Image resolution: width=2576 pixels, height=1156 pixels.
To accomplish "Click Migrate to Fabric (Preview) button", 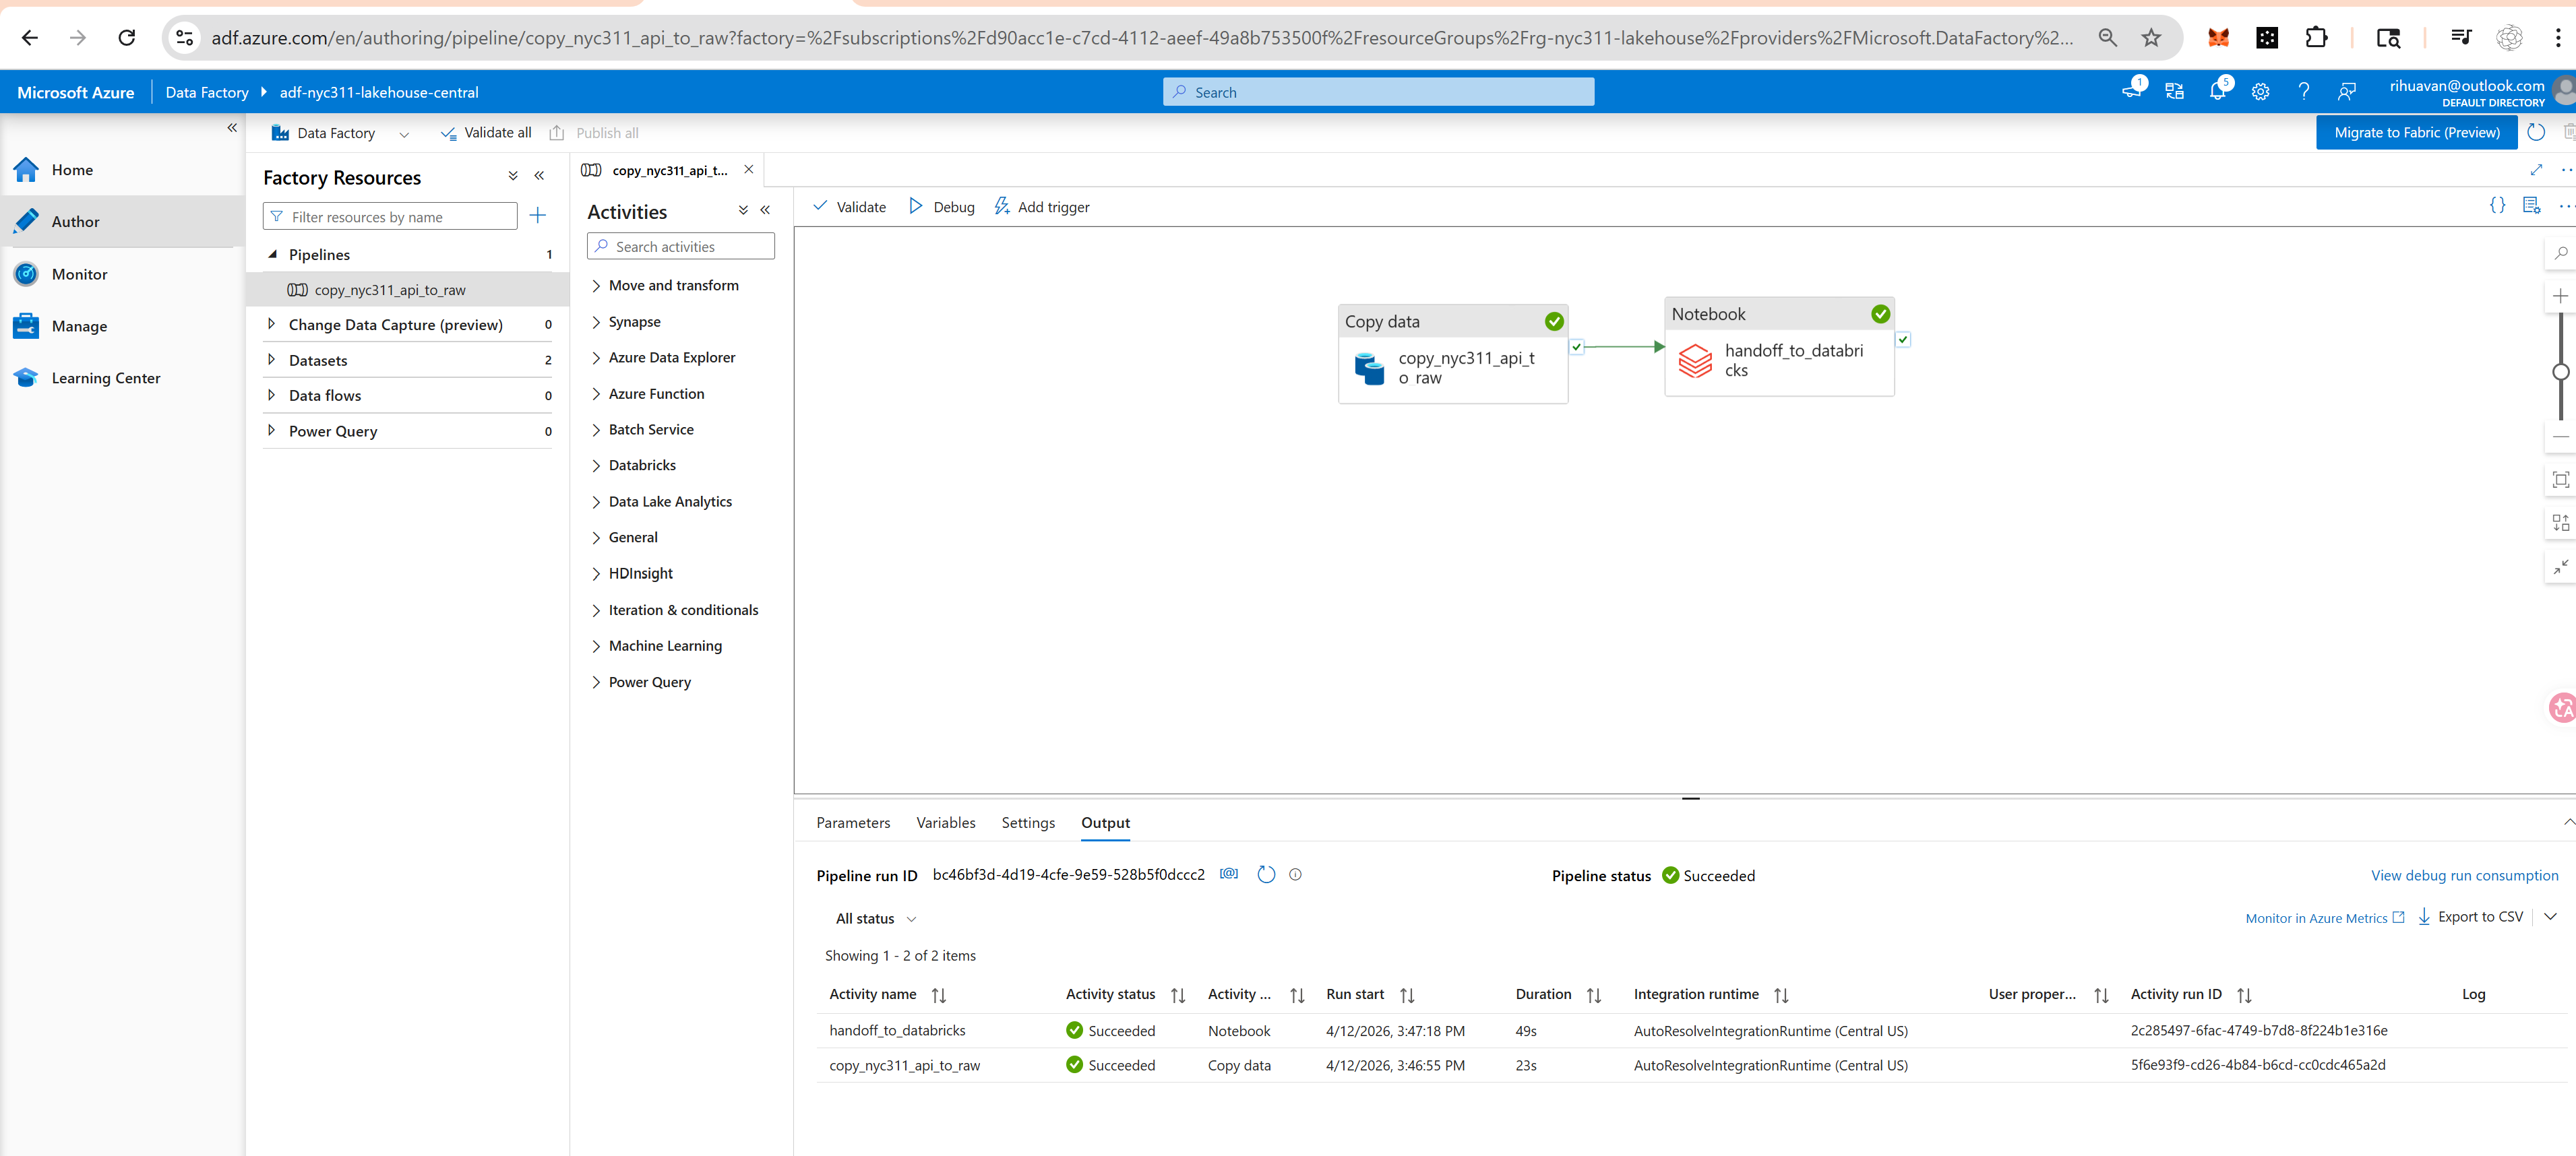I will tap(2416, 132).
